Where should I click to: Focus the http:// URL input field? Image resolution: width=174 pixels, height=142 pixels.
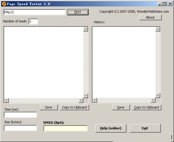(35, 12)
